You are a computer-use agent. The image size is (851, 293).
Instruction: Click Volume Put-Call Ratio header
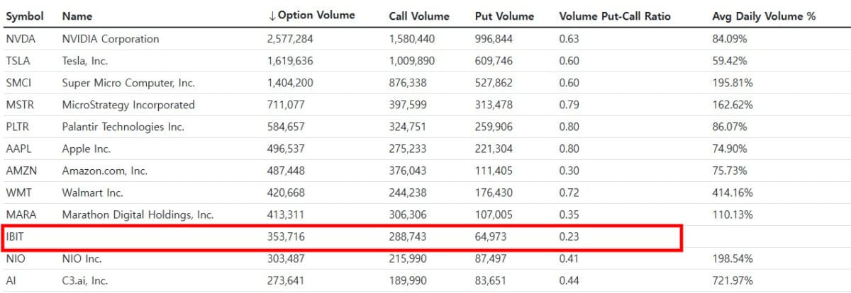tap(615, 16)
